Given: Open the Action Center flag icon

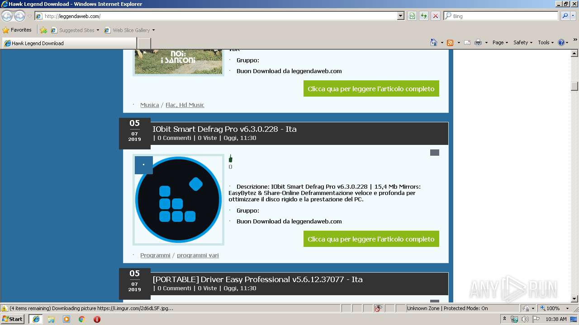Looking at the screenshot, I should 536,319.
